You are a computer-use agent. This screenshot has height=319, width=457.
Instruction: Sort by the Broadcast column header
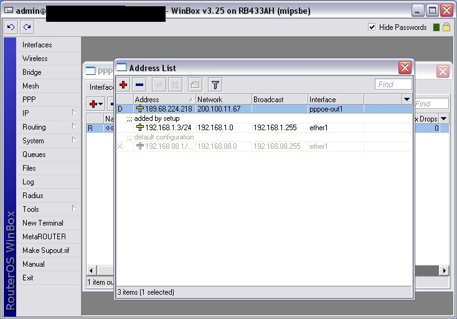pos(280,100)
